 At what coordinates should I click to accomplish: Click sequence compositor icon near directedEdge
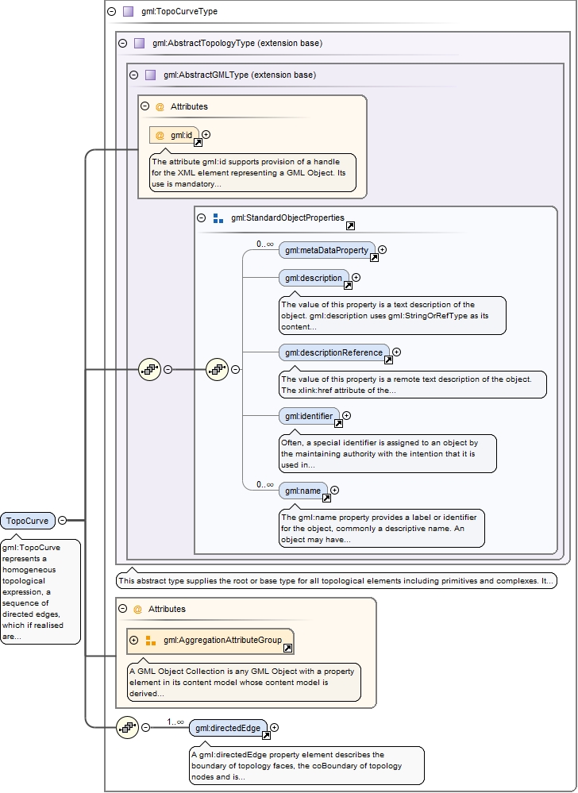click(128, 727)
